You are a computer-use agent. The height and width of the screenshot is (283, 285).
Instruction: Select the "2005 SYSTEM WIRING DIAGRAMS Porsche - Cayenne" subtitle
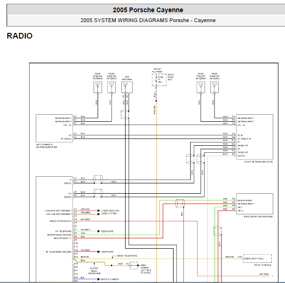(148, 20)
